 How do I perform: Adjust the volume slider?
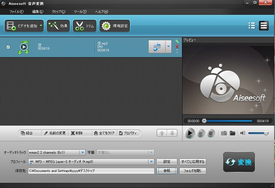point(258,133)
